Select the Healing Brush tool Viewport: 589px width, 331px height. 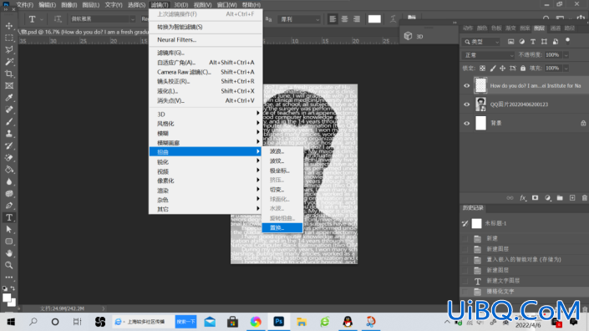(9, 109)
